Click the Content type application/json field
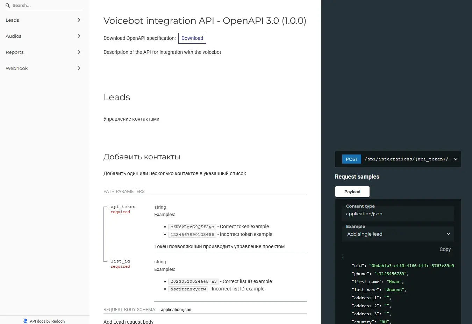This screenshot has width=472, height=324. pos(398,214)
